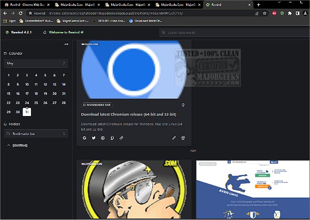Collapse the sidebar with the arrows icon

click(x=66, y=44)
